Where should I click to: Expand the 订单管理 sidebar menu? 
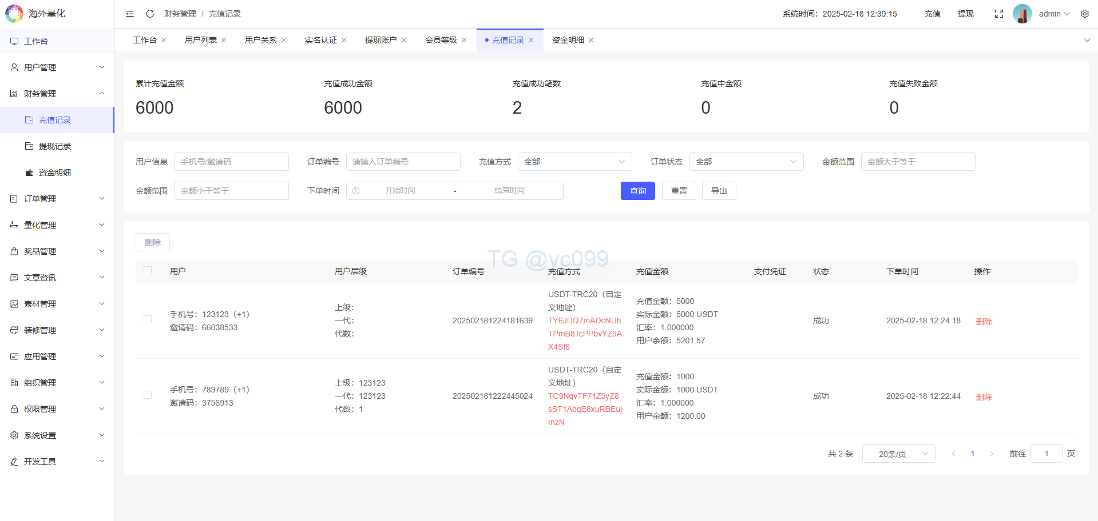point(57,199)
